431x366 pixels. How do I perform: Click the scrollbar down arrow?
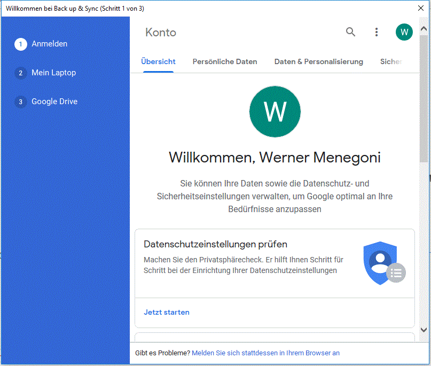[424, 330]
